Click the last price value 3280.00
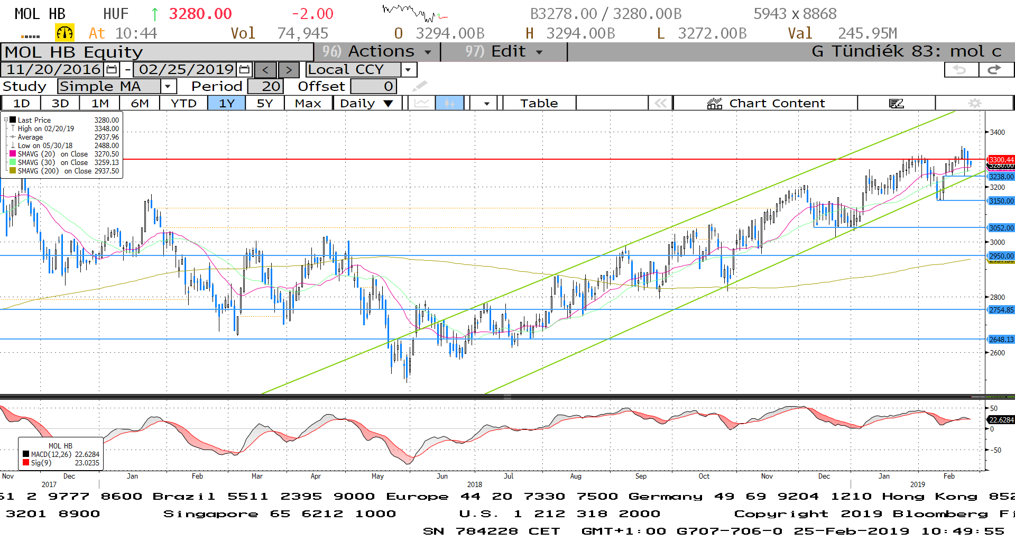Image resolution: width=1015 pixels, height=550 pixels. [200, 14]
